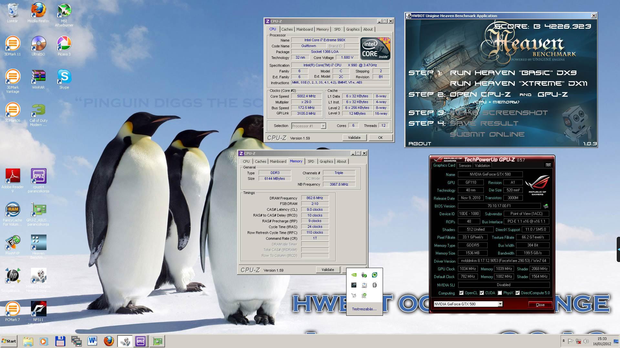This screenshot has height=348, width=620.
Task: Click the DRAM Frequency value 862.6 MHz
Action: click(315, 198)
